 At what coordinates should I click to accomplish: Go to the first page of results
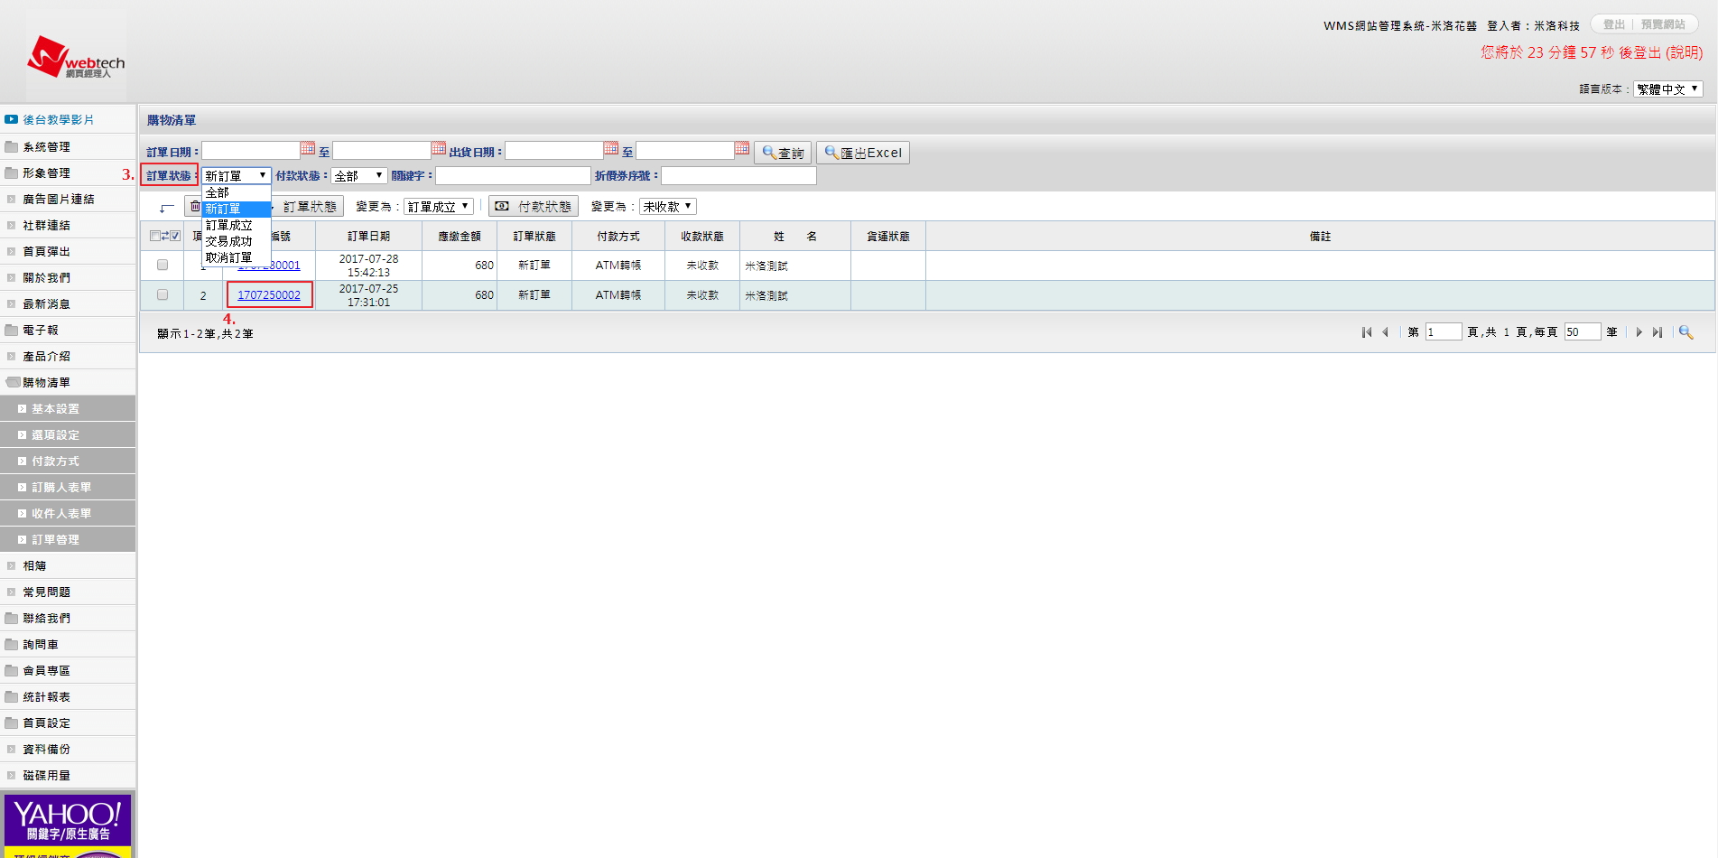(x=1367, y=332)
